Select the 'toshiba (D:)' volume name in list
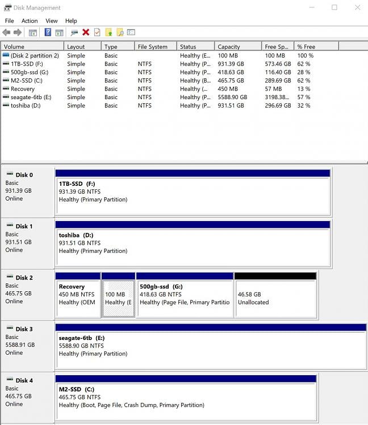The width and height of the screenshot is (368, 425). coord(26,105)
